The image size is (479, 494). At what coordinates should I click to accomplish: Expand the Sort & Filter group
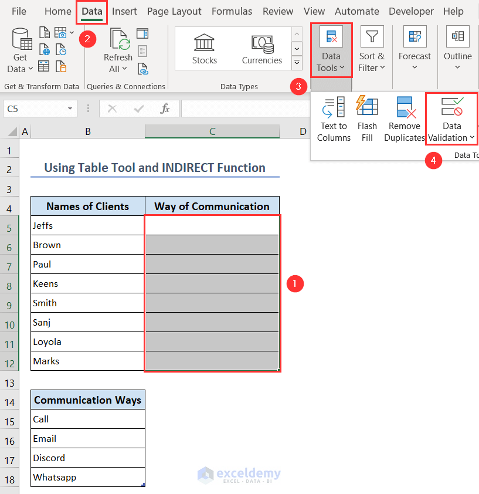click(x=372, y=50)
